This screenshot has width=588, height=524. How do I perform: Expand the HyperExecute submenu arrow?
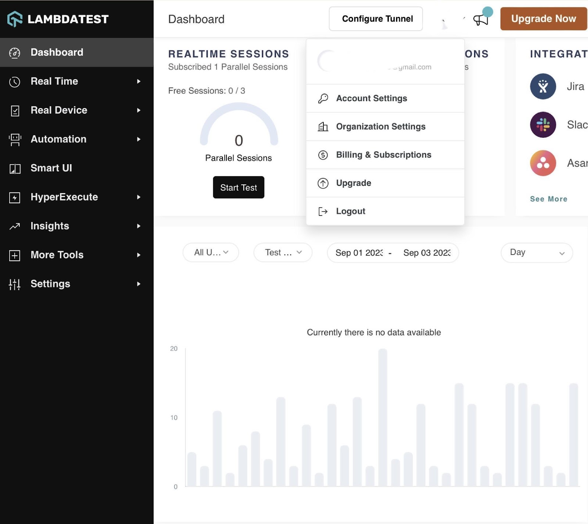pyautogui.click(x=139, y=197)
